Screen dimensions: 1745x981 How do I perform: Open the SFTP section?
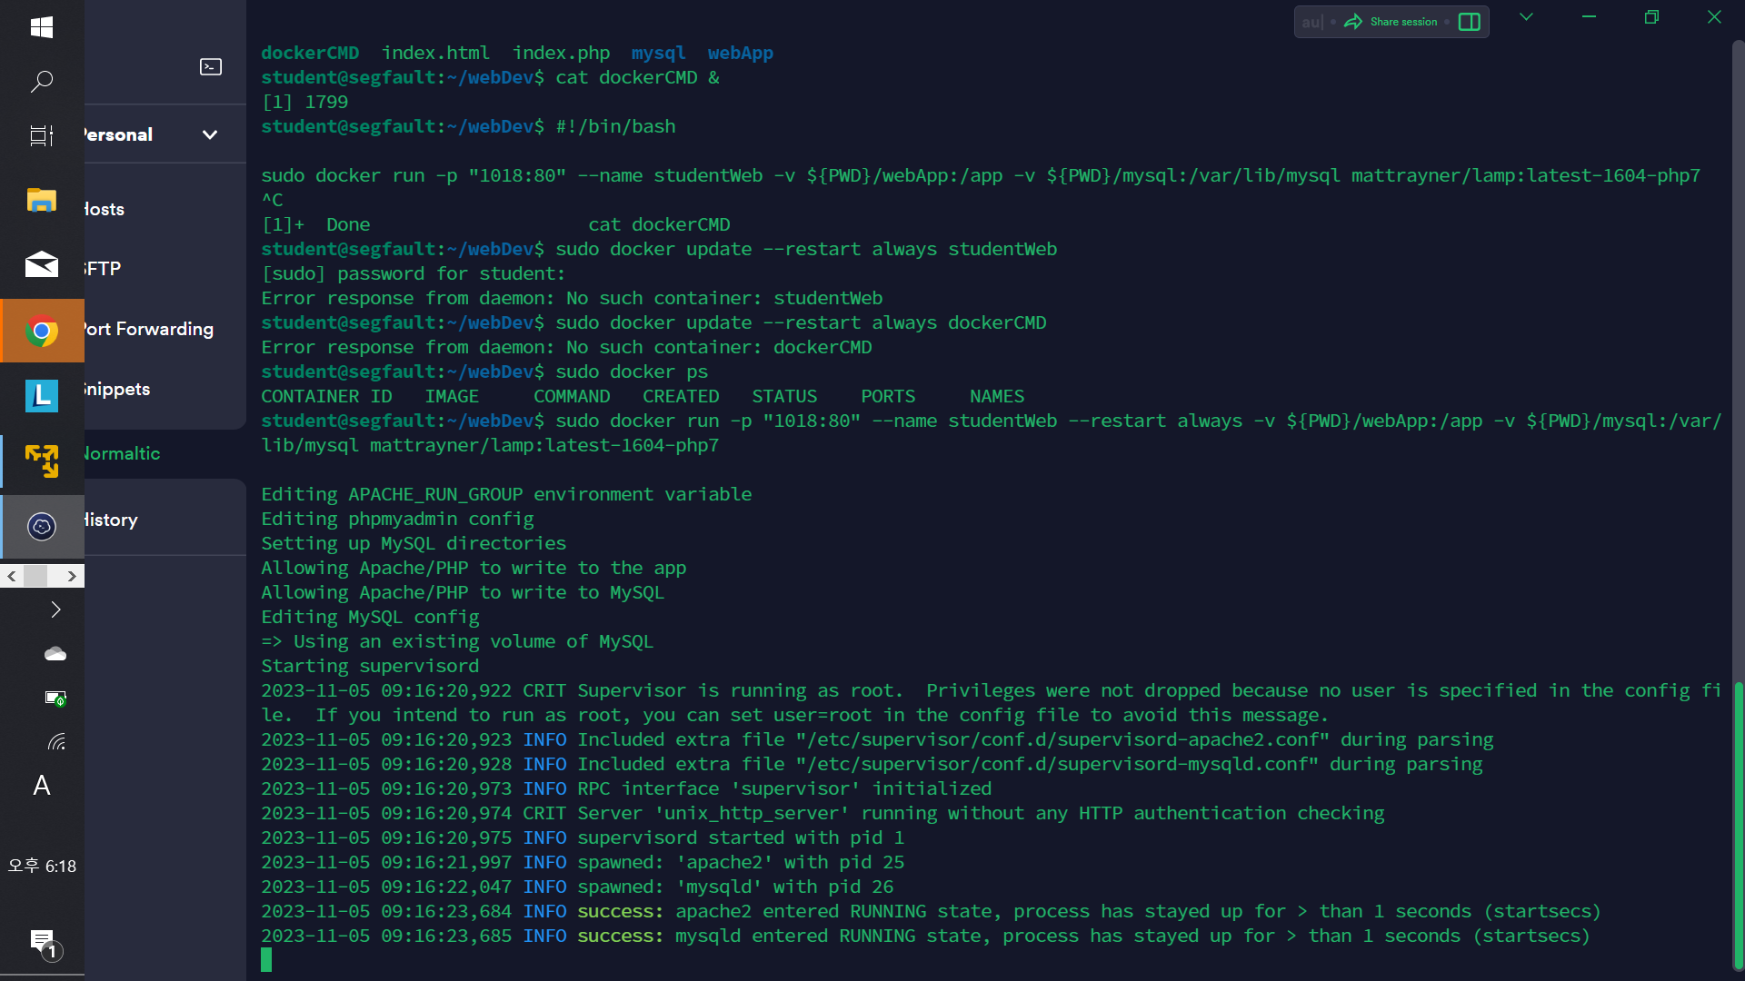coord(102,269)
